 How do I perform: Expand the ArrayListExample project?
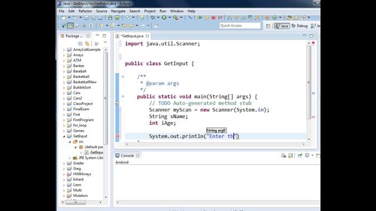[64, 50]
